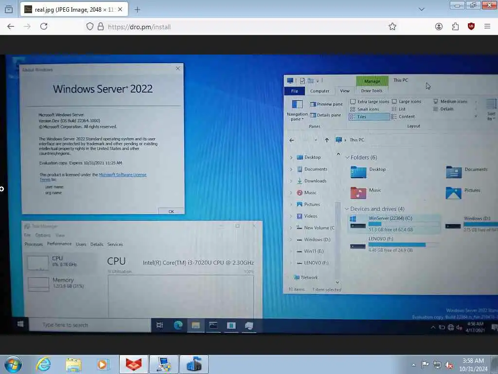The image size is (498, 374).
Task: Open the Action Center flag icon
Action: [x=425, y=364]
